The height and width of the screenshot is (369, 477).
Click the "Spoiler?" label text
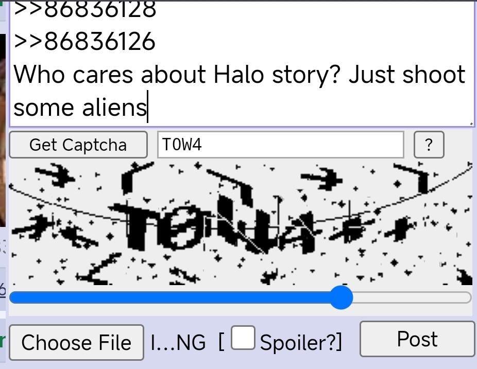click(x=301, y=343)
